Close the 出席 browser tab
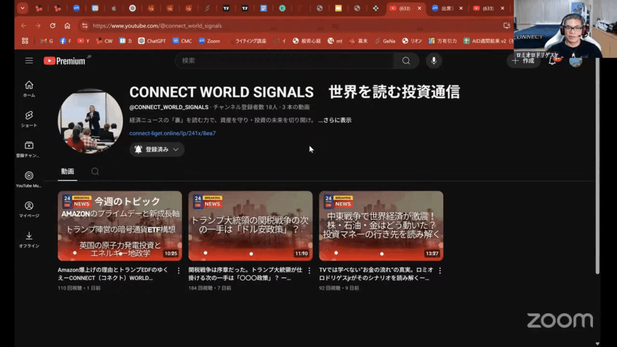617x347 pixels. 461,8
